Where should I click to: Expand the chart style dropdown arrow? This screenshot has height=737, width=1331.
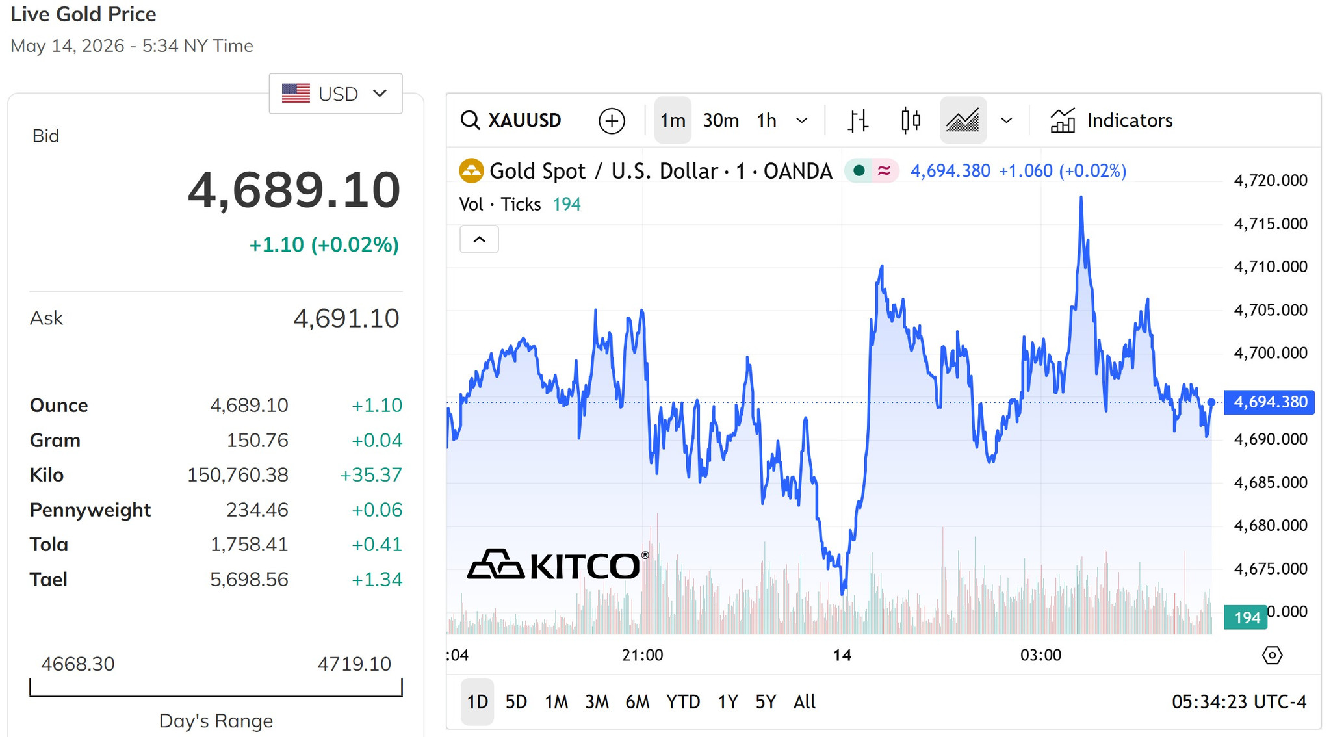tap(1007, 121)
